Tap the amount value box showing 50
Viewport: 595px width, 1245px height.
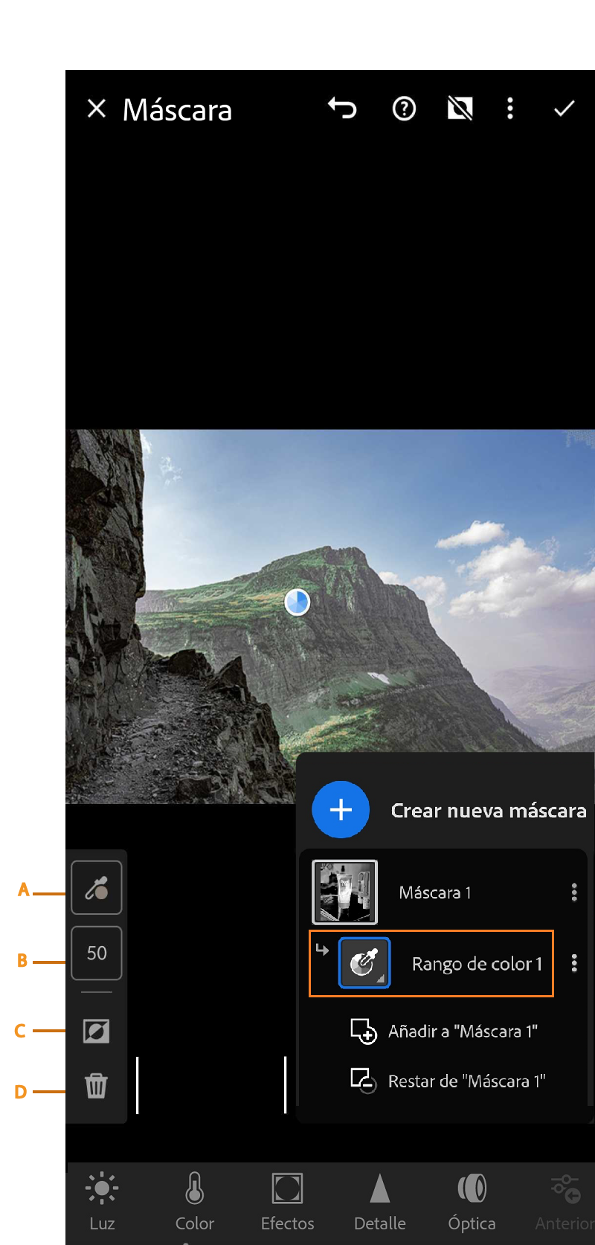[x=97, y=953]
